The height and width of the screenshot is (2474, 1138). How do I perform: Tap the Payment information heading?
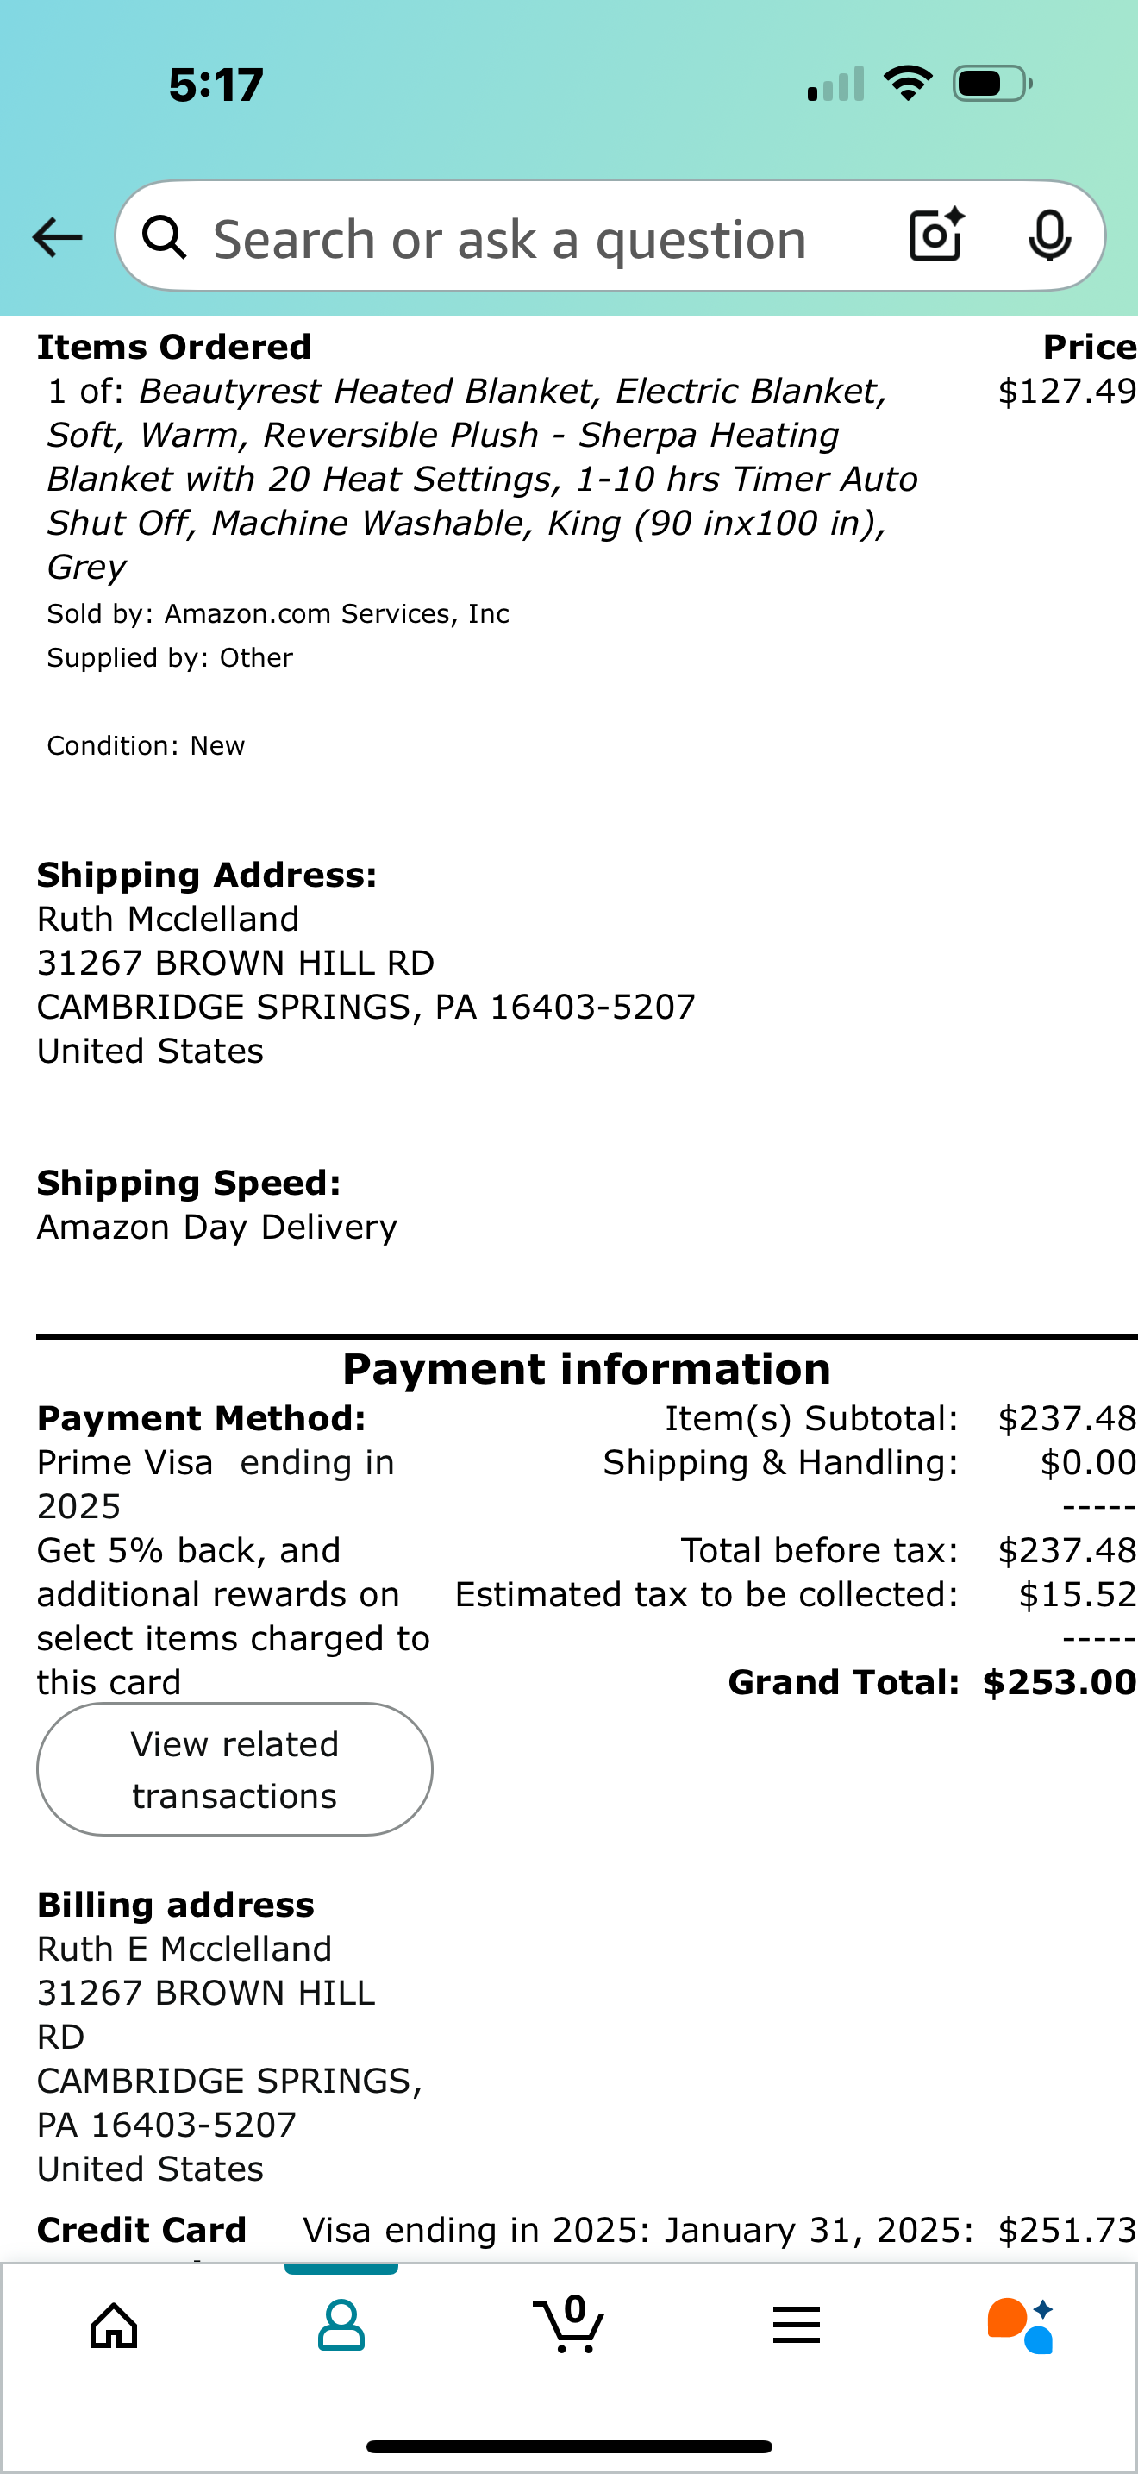pyautogui.click(x=586, y=1369)
